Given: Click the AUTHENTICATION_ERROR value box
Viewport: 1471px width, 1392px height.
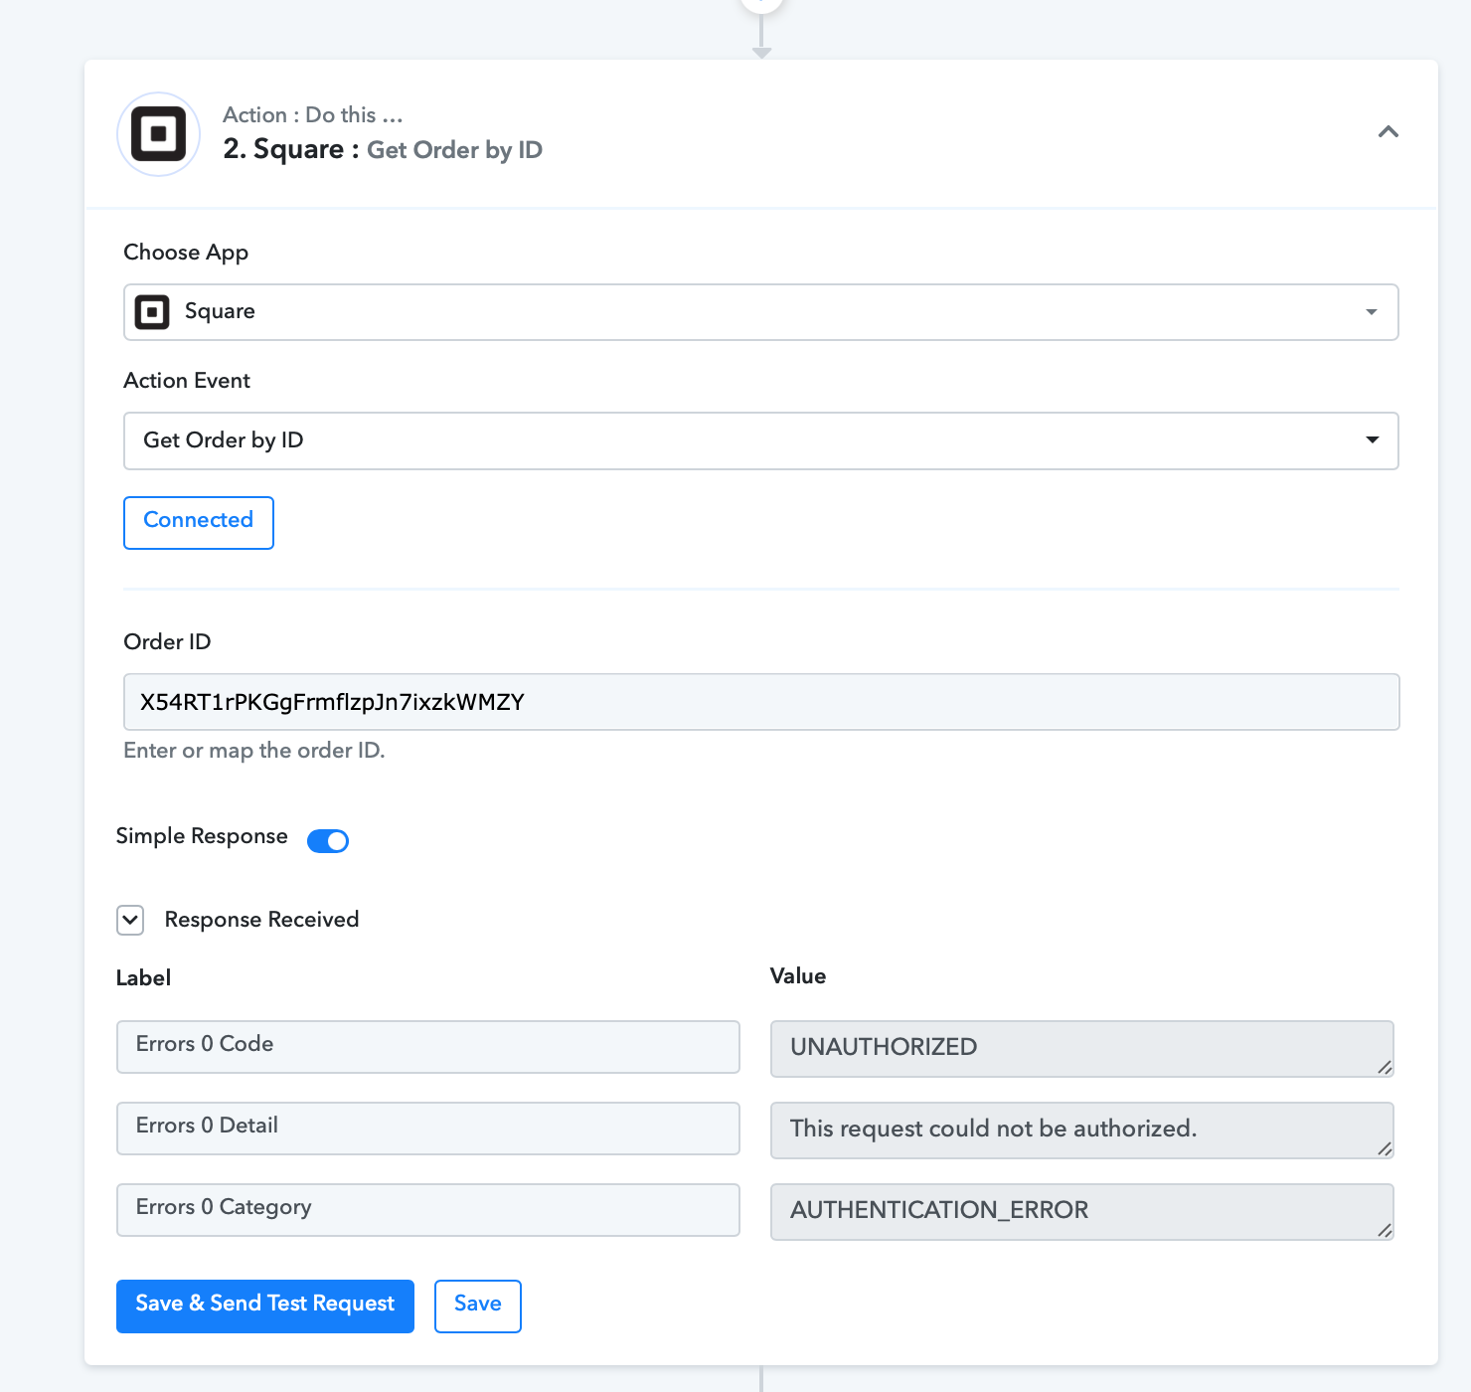Looking at the screenshot, I should [x=1082, y=1211].
